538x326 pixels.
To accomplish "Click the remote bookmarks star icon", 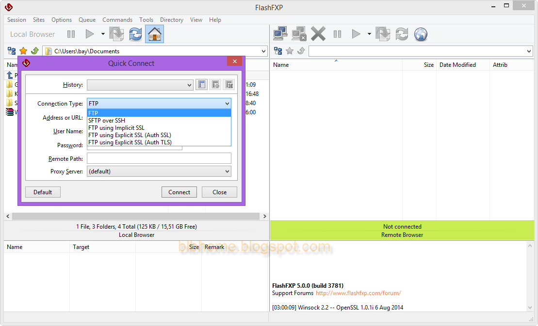I will pyautogui.click(x=290, y=51).
